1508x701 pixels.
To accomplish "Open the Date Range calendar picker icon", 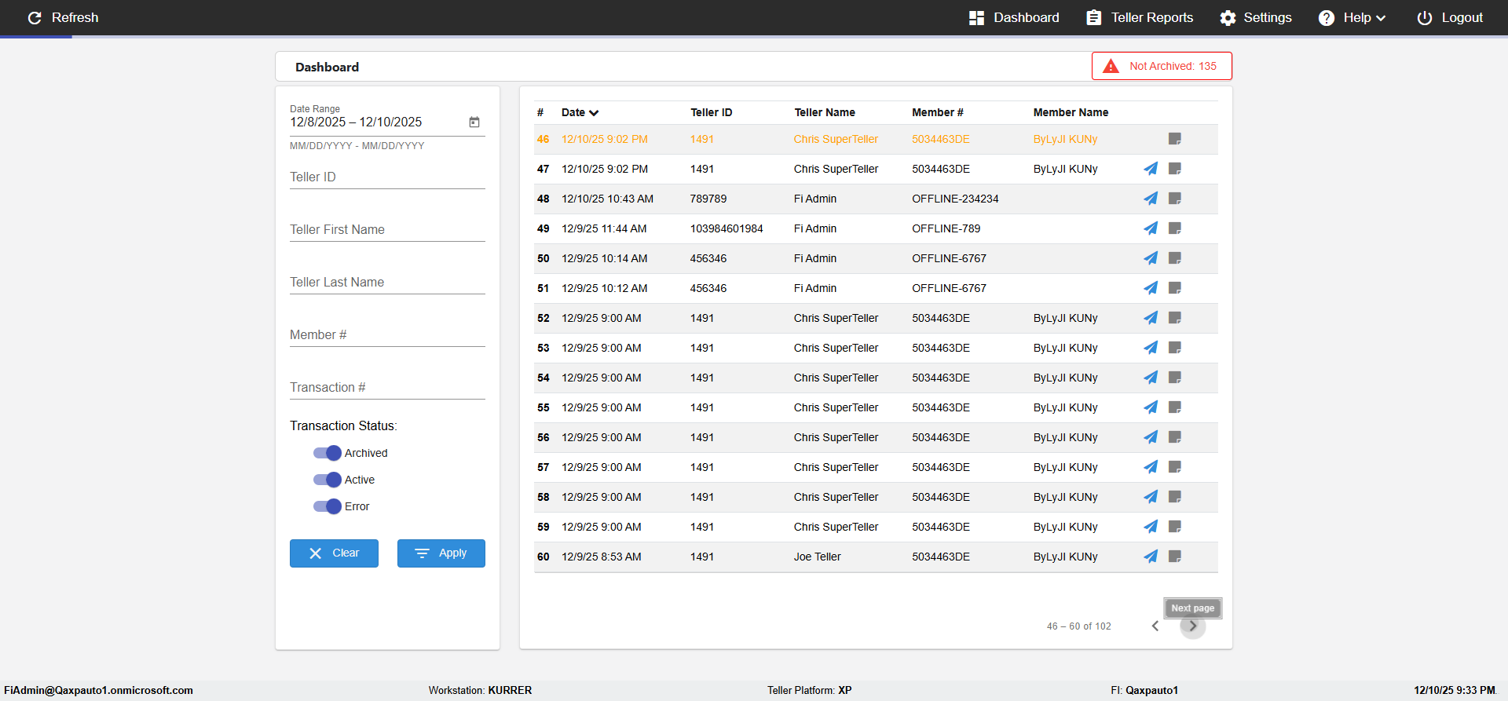I will (474, 122).
